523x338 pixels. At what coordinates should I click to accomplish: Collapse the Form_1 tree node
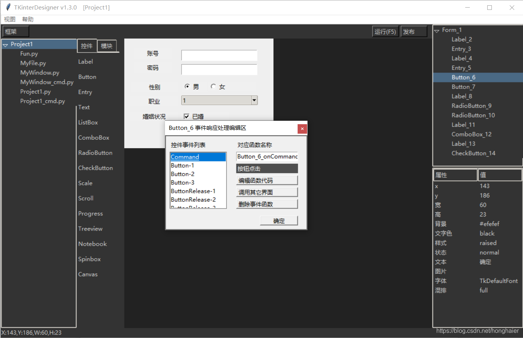[x=437, y=30]
